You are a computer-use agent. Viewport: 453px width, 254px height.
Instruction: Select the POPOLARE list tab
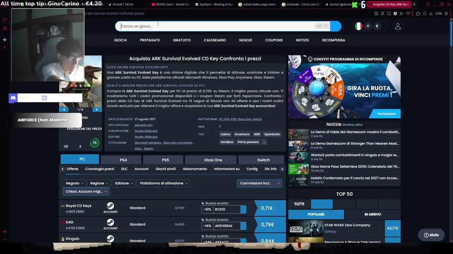click(x=316, y=214)
